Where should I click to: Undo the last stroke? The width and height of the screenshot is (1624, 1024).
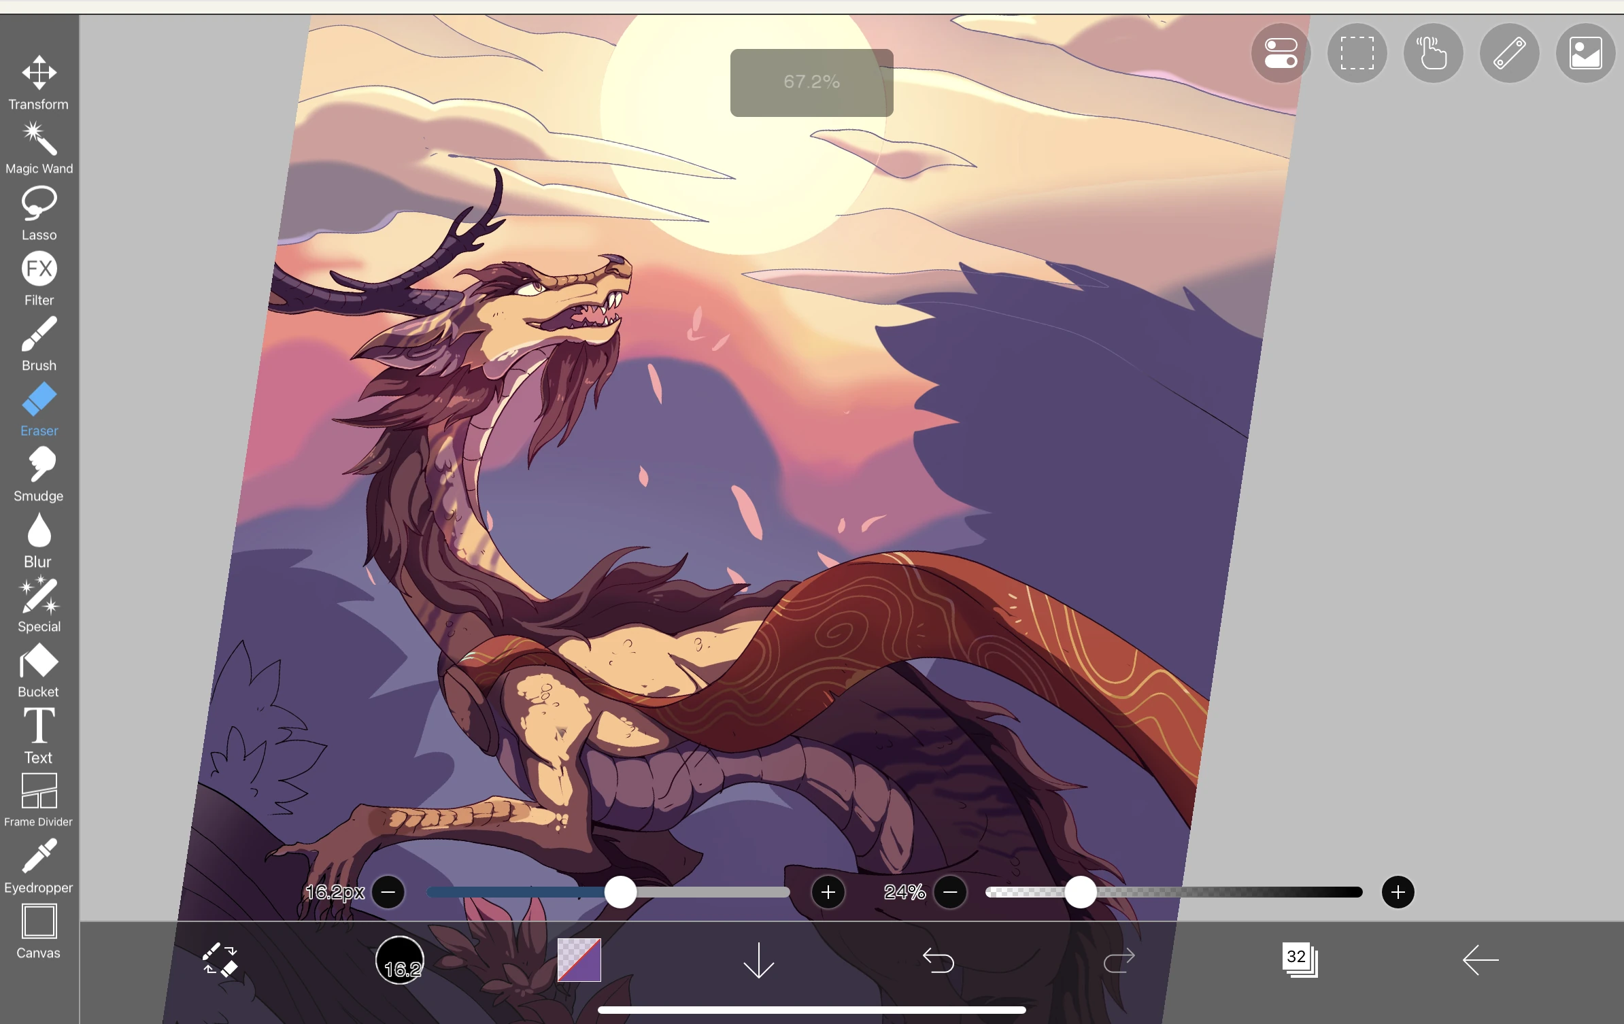939,961
